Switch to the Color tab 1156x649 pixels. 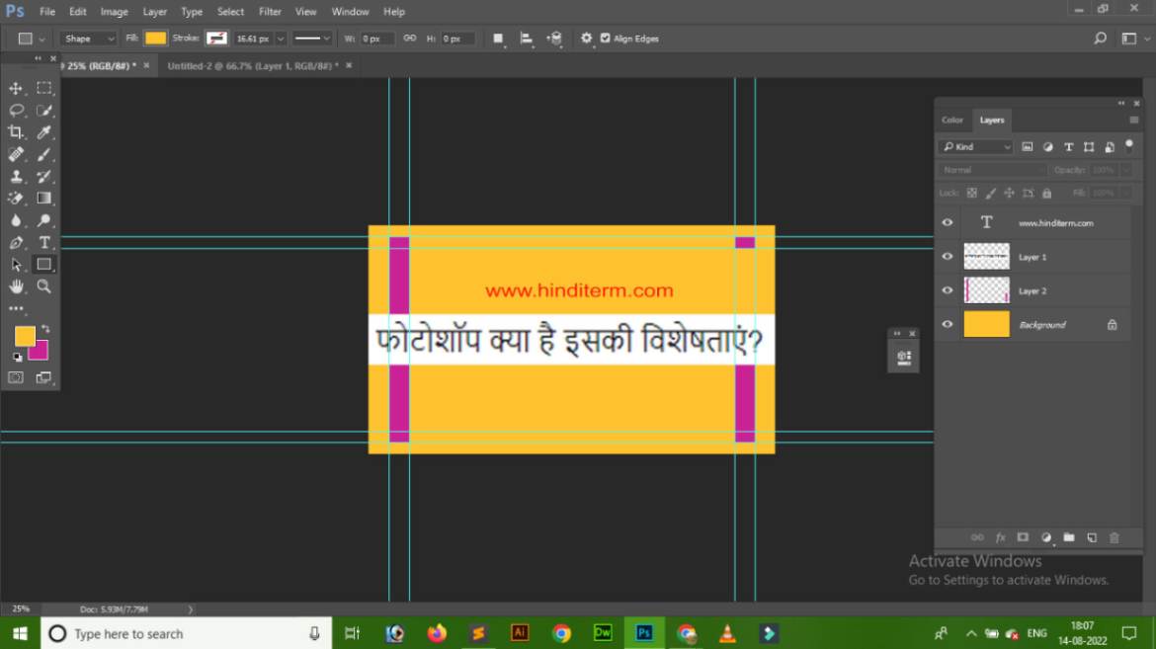951,120
